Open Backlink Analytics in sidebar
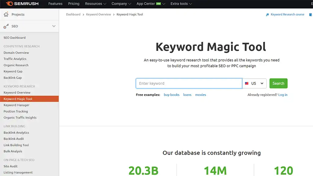Viewport: 313px width, 176px height. 16,133
